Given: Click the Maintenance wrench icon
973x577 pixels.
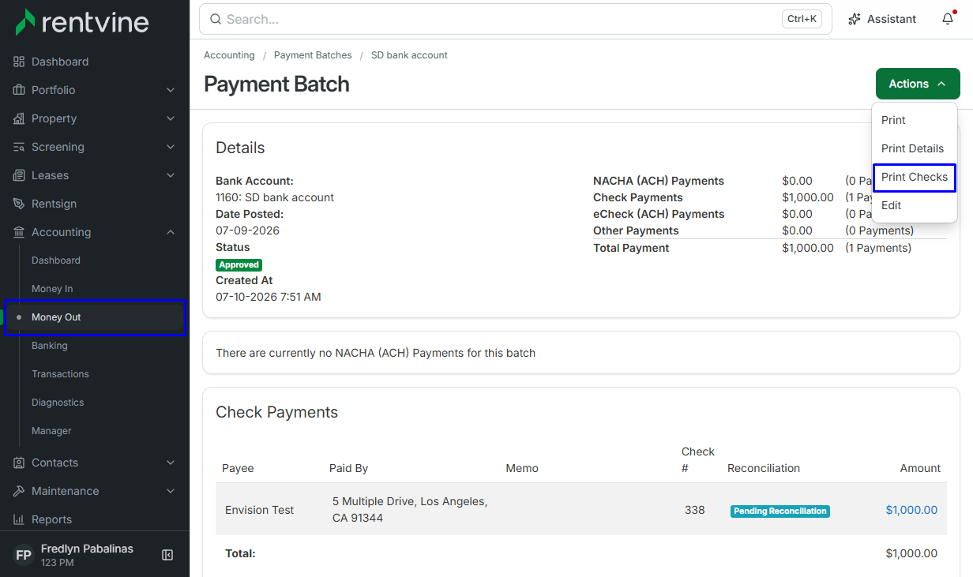Looking at the screenshot, I should click(20, 491).
